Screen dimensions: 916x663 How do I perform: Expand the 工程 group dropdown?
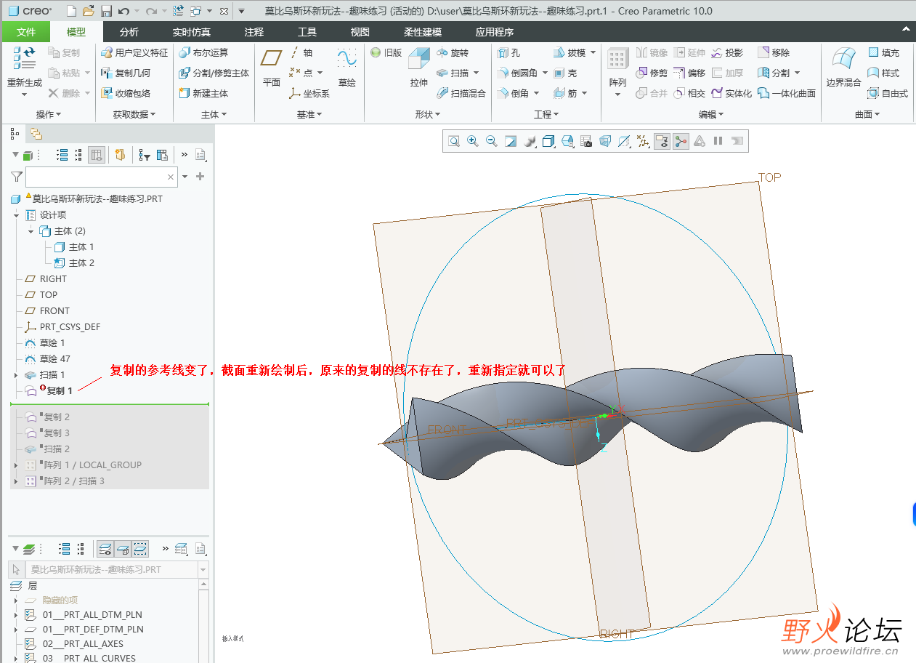[x=546, y=115]
